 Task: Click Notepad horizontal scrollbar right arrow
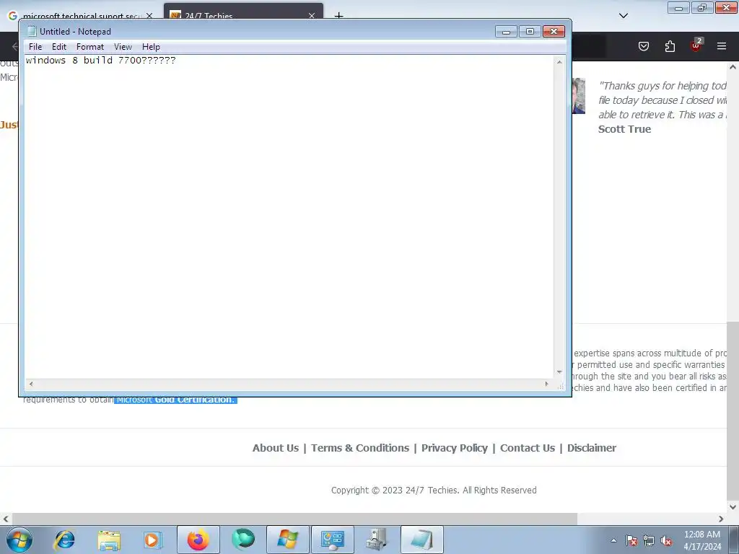[547, 384]
